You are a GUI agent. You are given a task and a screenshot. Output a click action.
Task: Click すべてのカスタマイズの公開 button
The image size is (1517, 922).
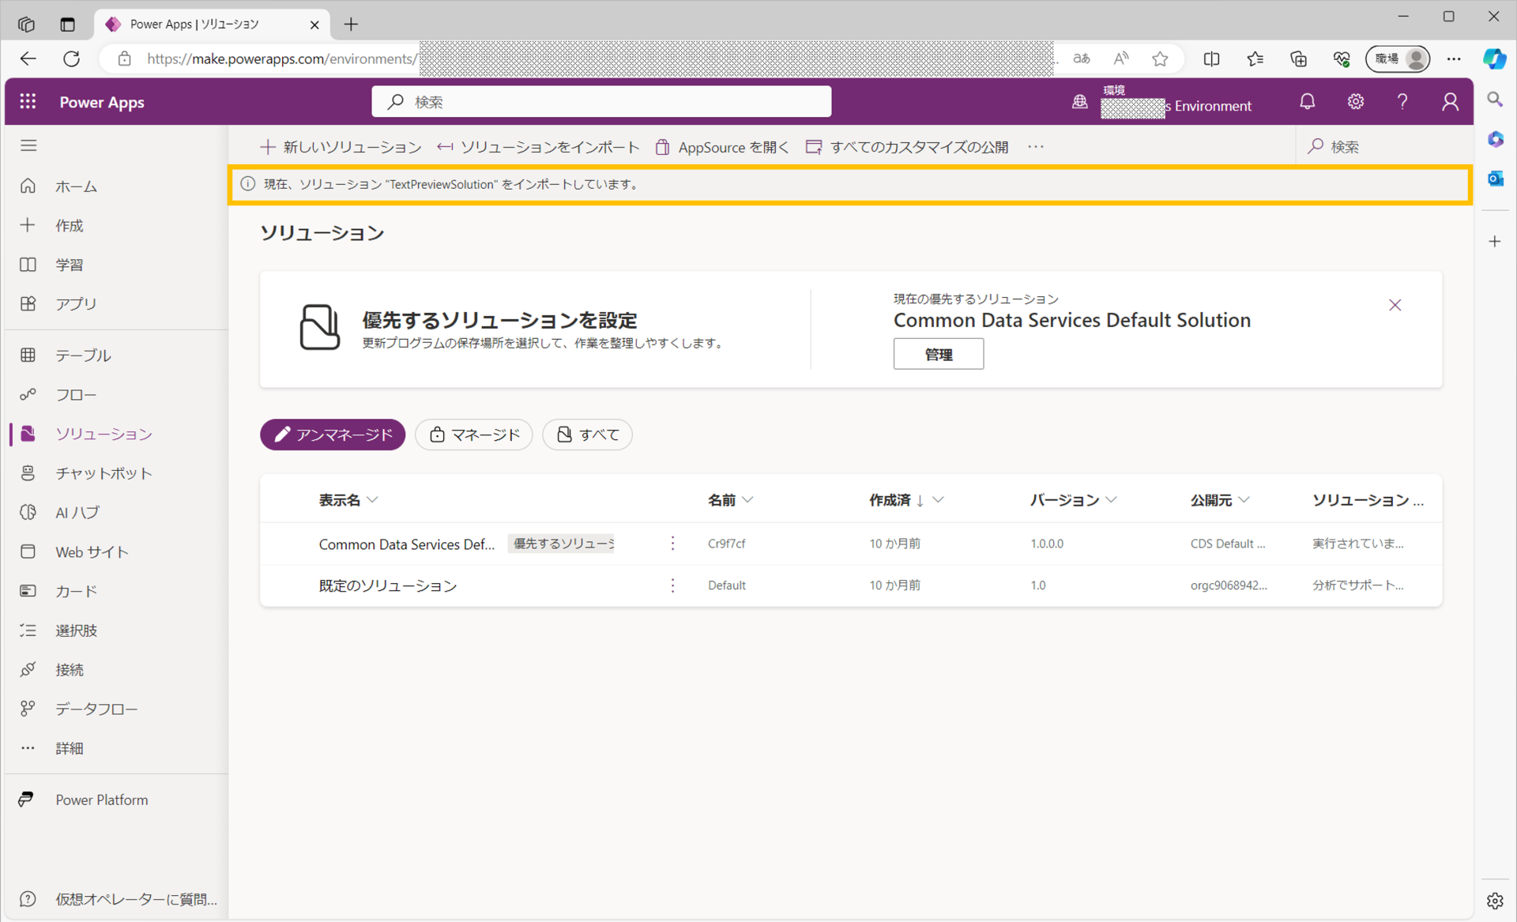point(907,147)
